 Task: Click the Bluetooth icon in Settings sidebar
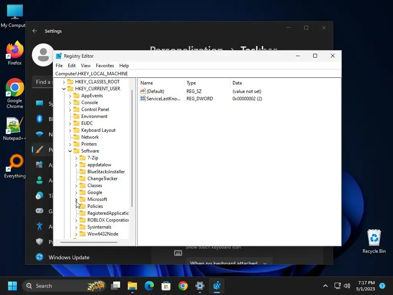coord(40,119)
